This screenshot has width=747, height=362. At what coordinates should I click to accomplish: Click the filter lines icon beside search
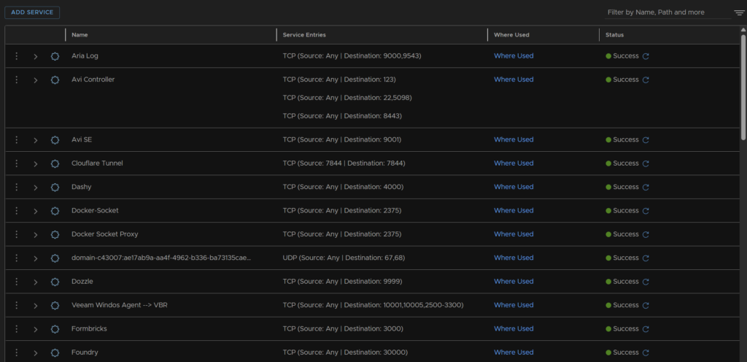tap(739, 12)
